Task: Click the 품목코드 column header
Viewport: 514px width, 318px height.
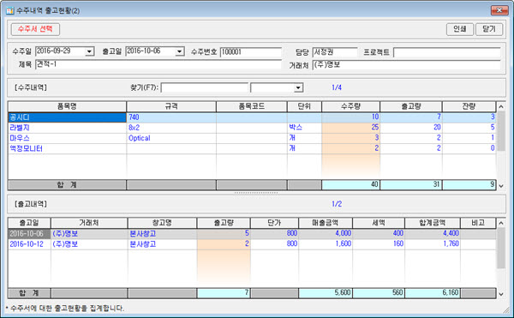Action: (x=252, y=106)
